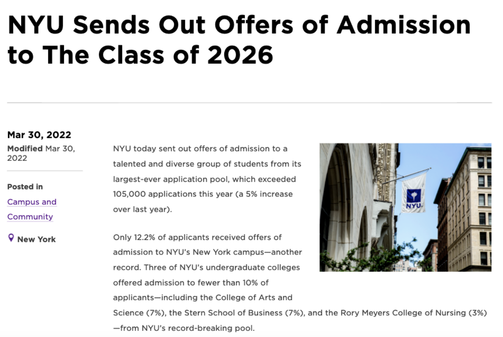Select the article headline text
The image size is (503, 337).
(x=239, y=40)
